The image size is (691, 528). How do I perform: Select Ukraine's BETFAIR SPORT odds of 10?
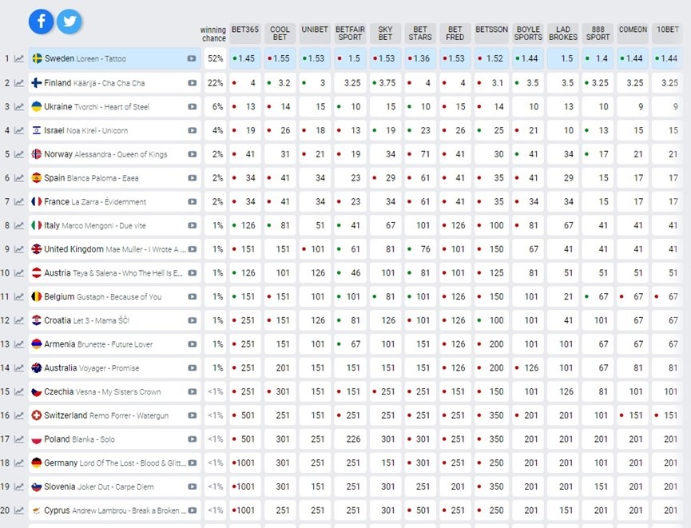click(x=350, y=107)
